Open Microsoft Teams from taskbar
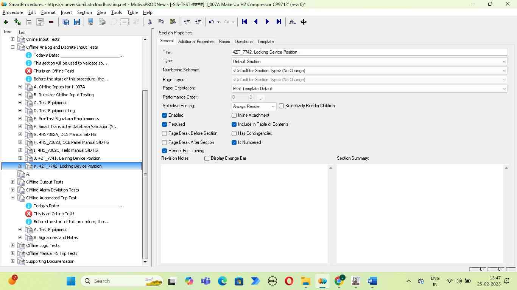Image resolution: width=517 pixels, height=290 pixels. 206,281
